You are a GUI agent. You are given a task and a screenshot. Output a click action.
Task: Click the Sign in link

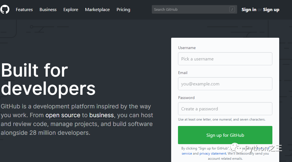click(x=249, y=9)
